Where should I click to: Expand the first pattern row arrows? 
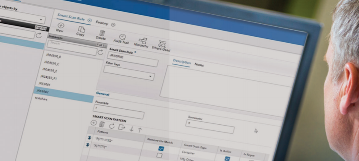click(90, 138)
